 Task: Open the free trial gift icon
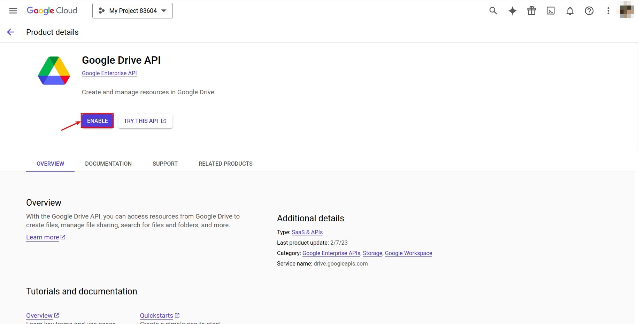531,11
